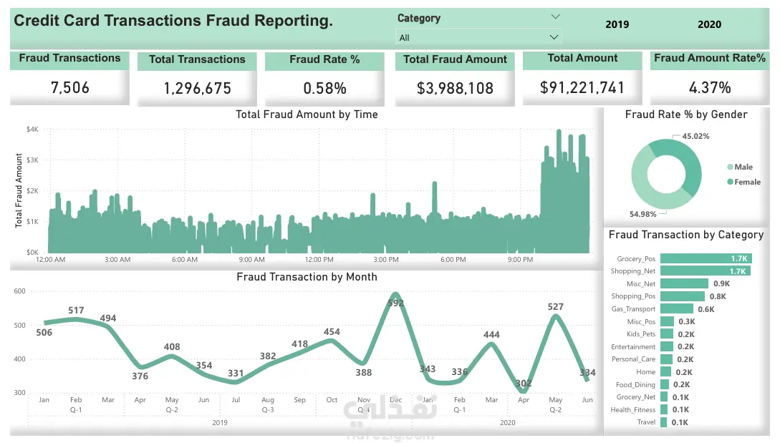Expand the Category slicer header chevron
The image size is (780, 443).
(555, 16)
